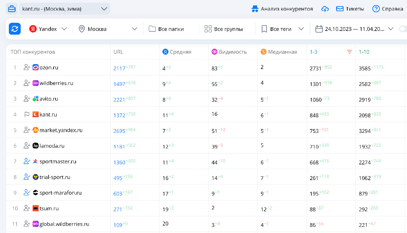Click ozon.ru domain name
407x233 pixels.
(49, 67)
